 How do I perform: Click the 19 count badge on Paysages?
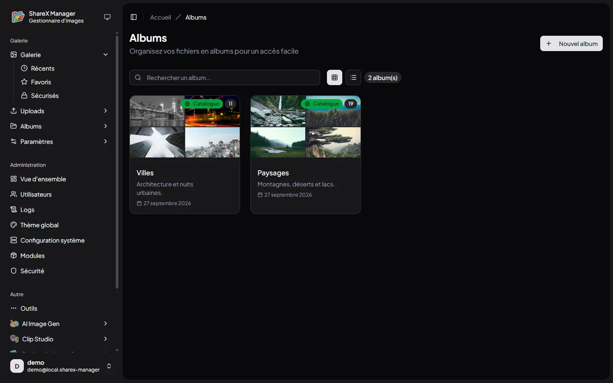[351, 104]
